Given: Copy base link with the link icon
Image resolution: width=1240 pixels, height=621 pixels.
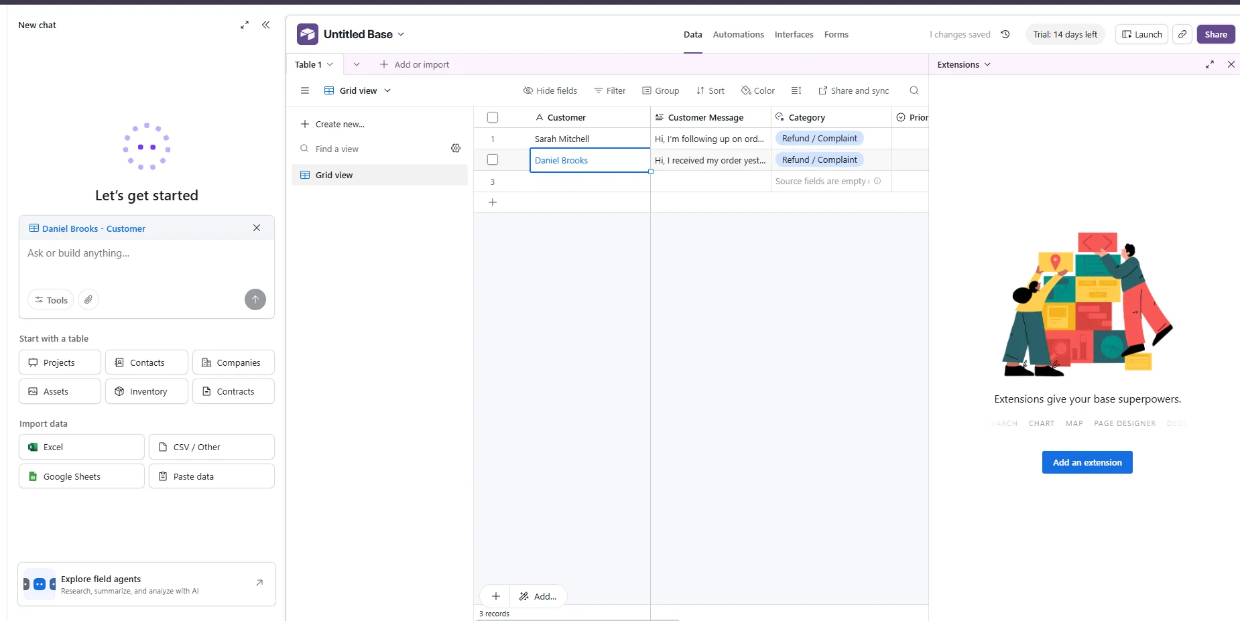Looking at the screenshot, I should tap(1182, 34).
